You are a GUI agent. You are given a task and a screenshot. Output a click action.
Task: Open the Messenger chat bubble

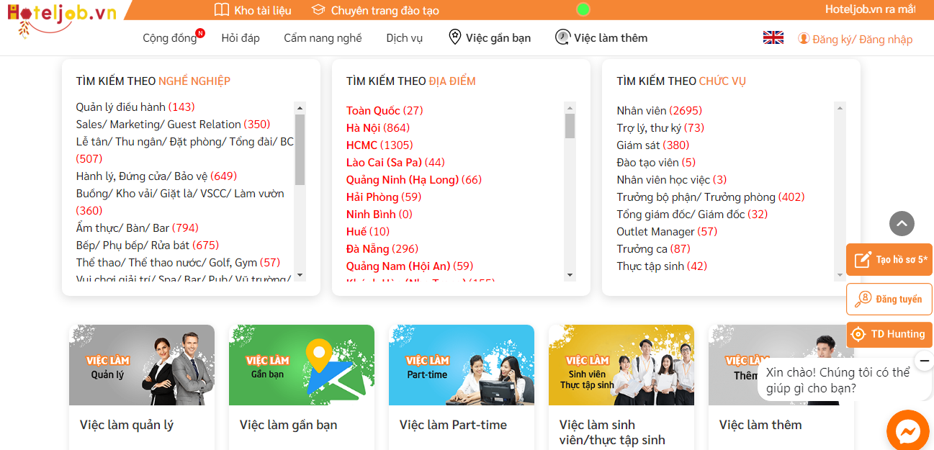click(908, 431)
